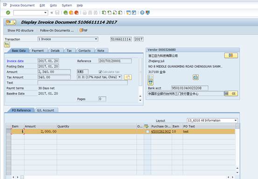The width and height of the screenshot is (258, 179).
Task: Click Show PO structure button
Action: (x=21, y=30)
